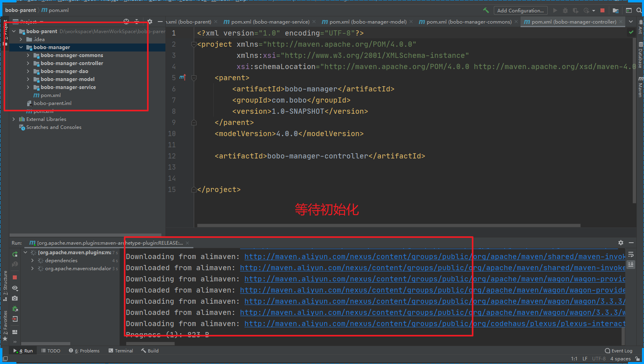Image resolution: width=644 pixels, height=364 pixels.
Task: Close the Run tab for maven-archetype-plugin
Action: (x=187, y=243)
